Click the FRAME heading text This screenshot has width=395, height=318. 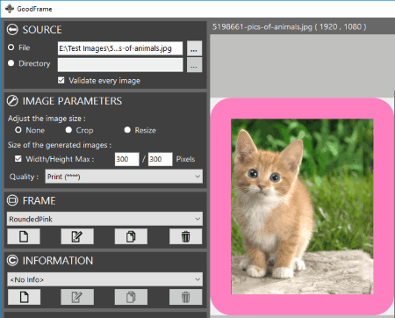click(x=39, y=201)
